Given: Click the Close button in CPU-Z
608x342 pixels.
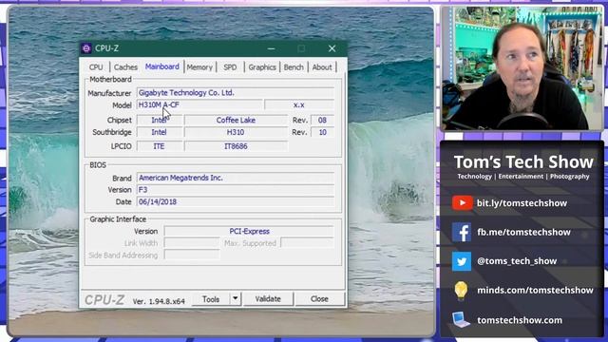Looking at the screenshot, I should [x=319, y=299].
